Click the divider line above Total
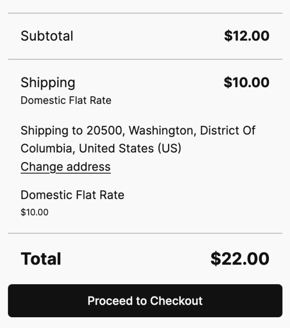 click(x=145, y=233)
